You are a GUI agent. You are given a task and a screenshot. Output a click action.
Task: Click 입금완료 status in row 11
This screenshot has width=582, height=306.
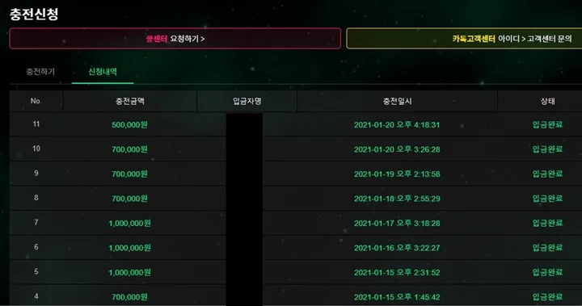pyautogui.click(x=547, y=124)
